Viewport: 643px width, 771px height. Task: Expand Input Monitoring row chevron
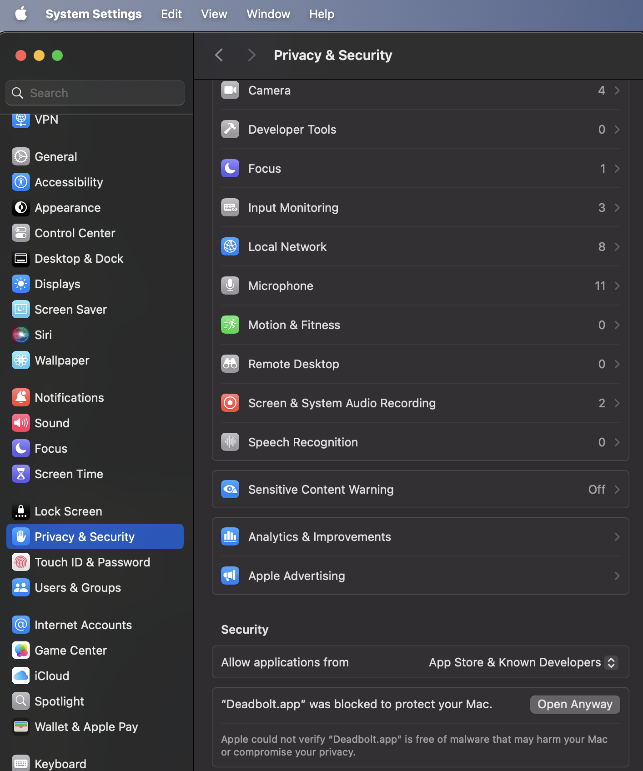[x=617, y=208]
